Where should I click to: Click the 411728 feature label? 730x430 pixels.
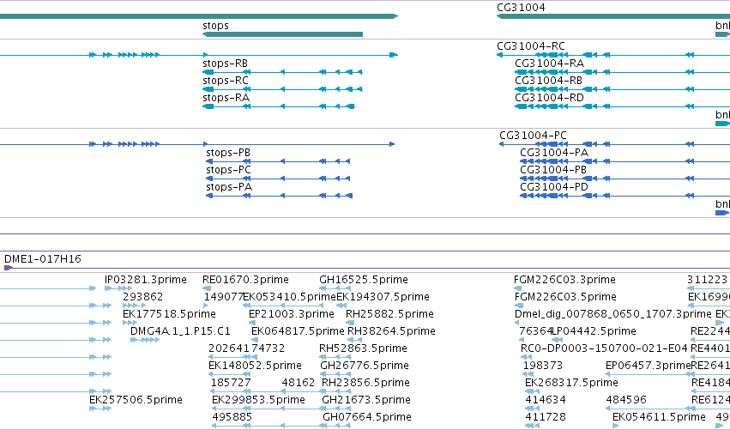[x=546, y=417]
